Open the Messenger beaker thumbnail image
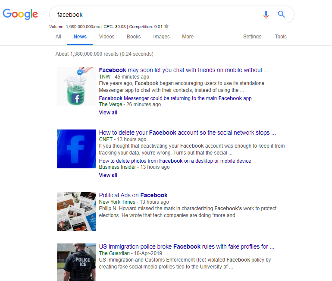Viewport: 332px width, 281px height. [76, 86]
